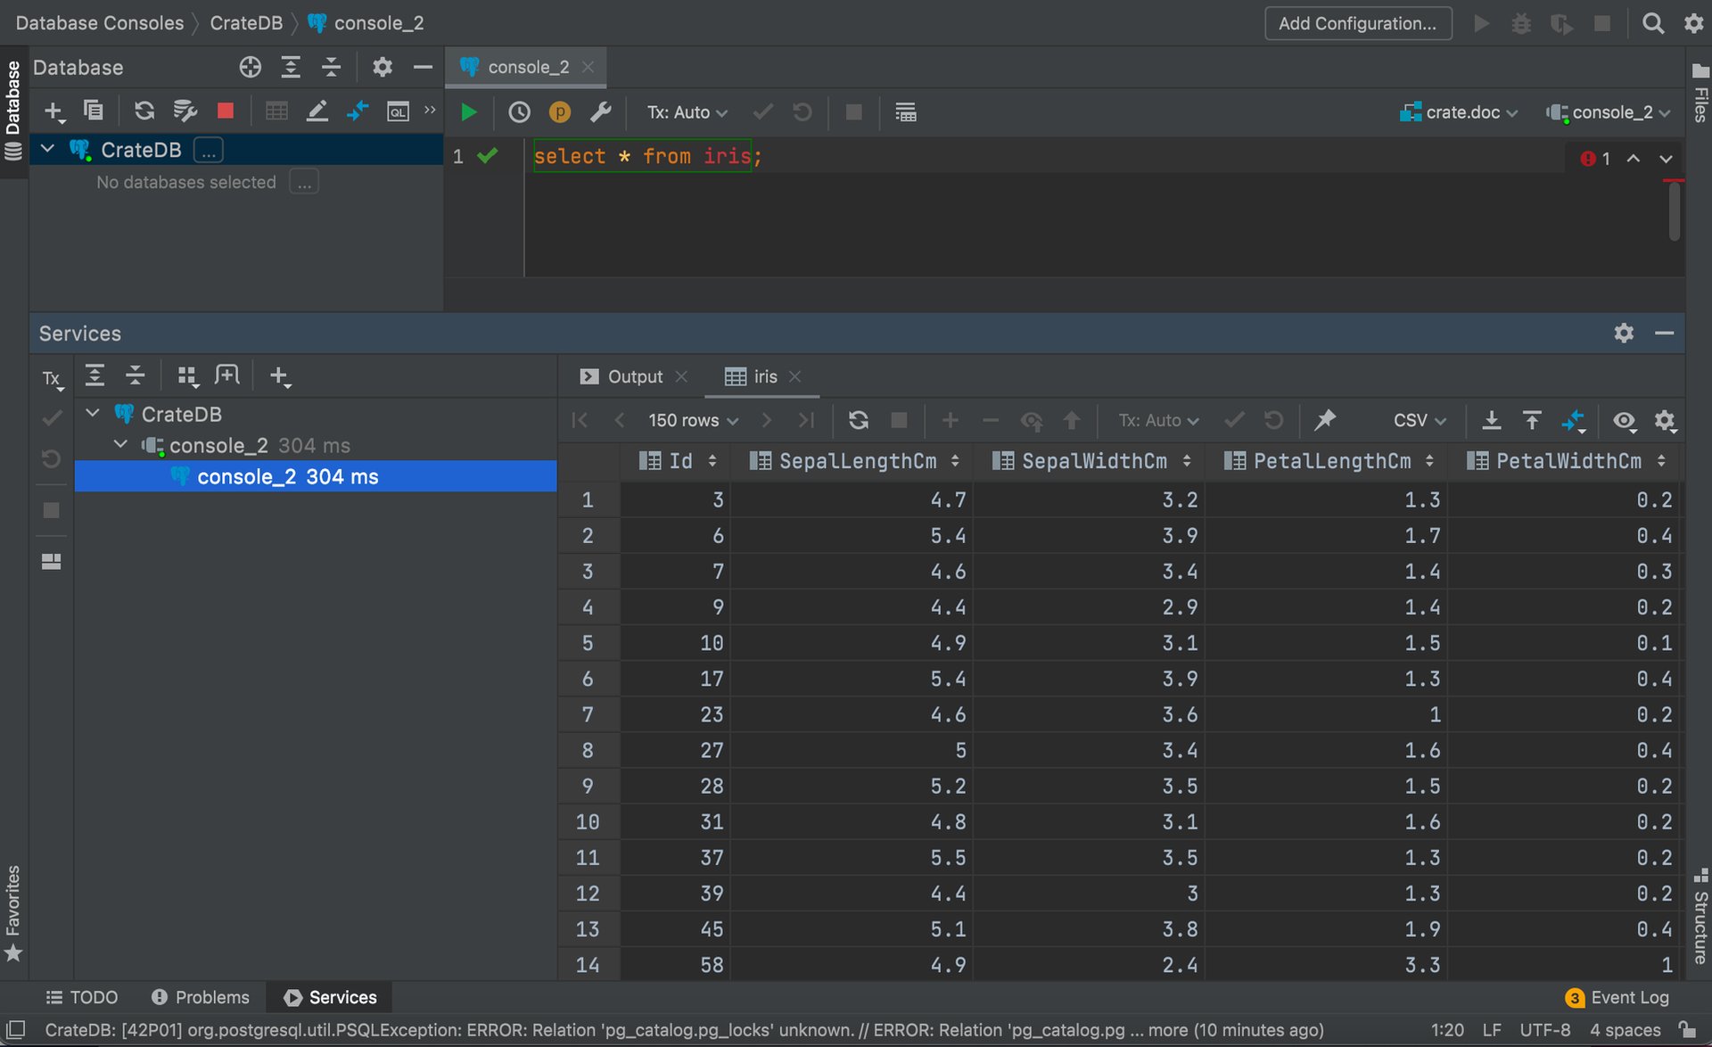
Task: Click the export data download icon
Action: (x=1491, y=420)
